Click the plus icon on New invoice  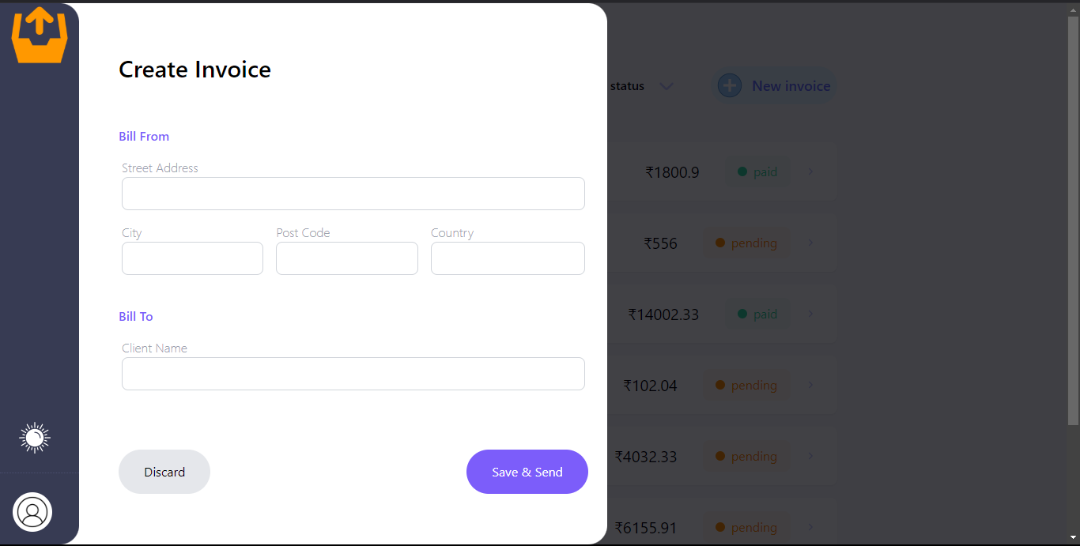(730, 85)
